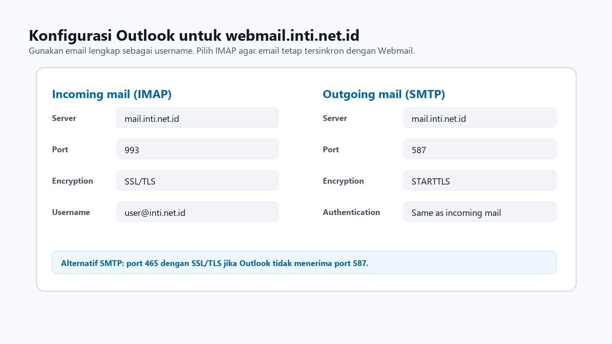This screenshot has height=344, width=612.
Task: Click the 'Port' label under Incoming mail
Action: pos(60,150)
